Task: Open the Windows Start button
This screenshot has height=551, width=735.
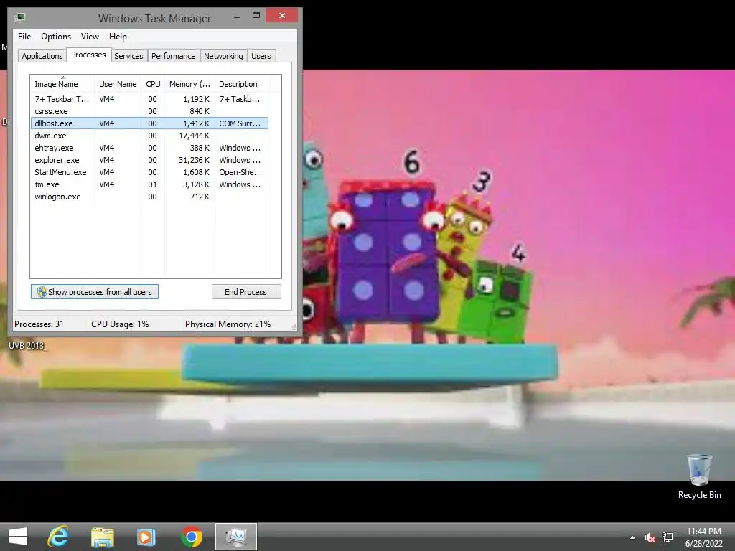Action: point(18,537)
